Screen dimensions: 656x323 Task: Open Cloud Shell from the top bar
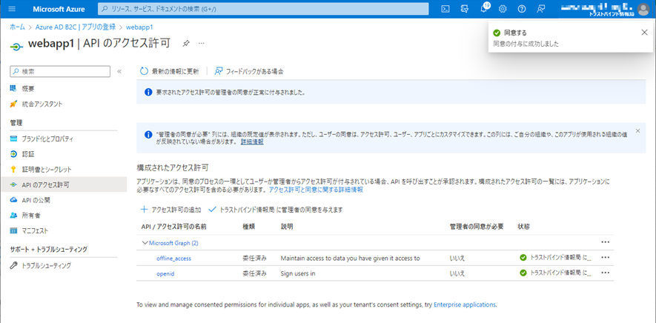[445, 9]
